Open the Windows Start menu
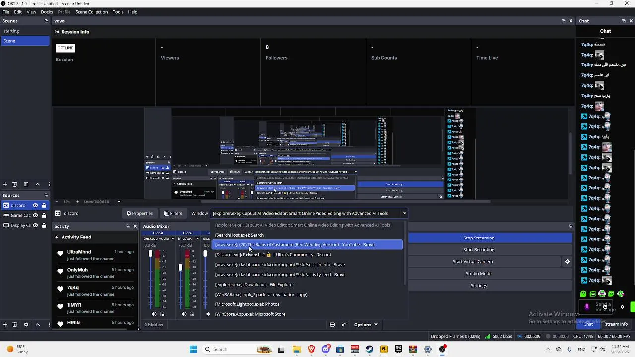 pos(193,349)
